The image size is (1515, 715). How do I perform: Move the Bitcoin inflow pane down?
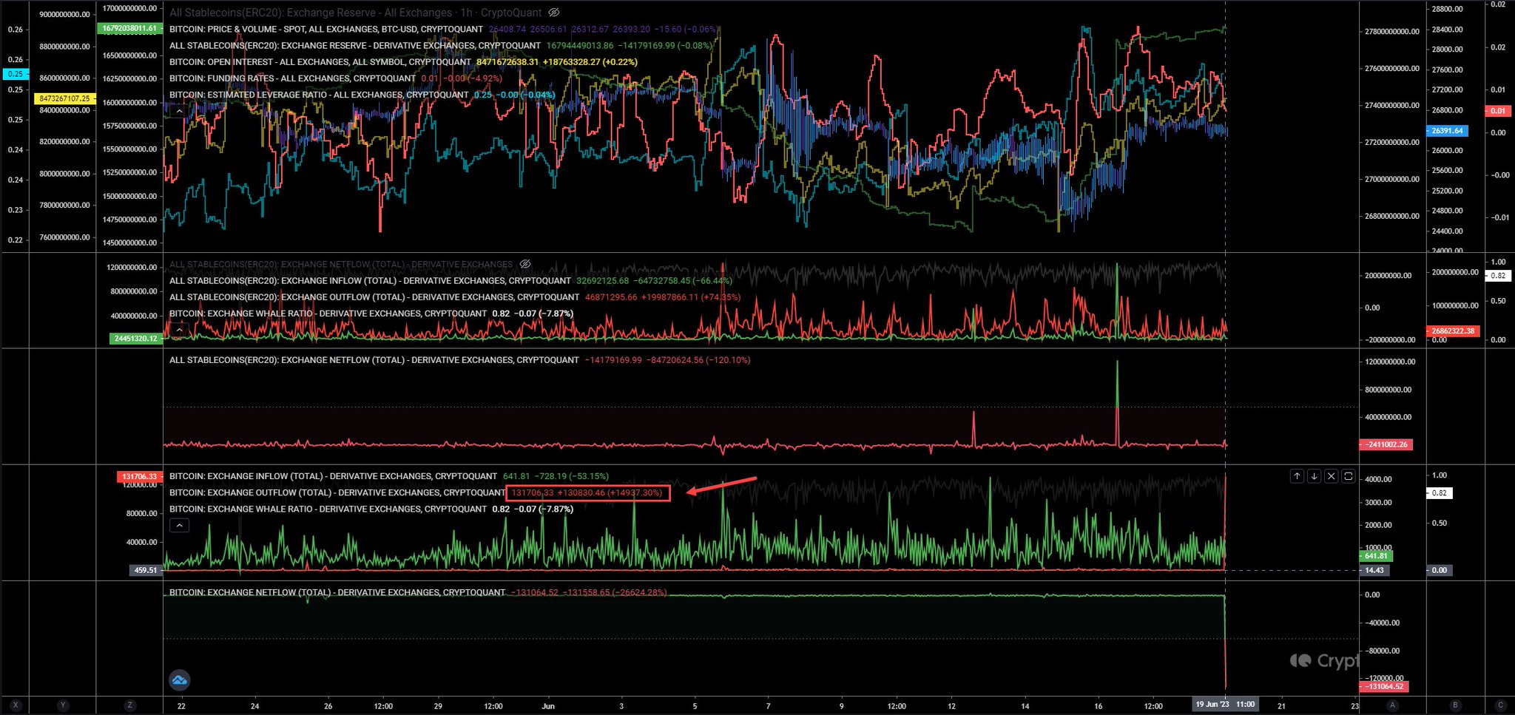[x=1314, y=476]
